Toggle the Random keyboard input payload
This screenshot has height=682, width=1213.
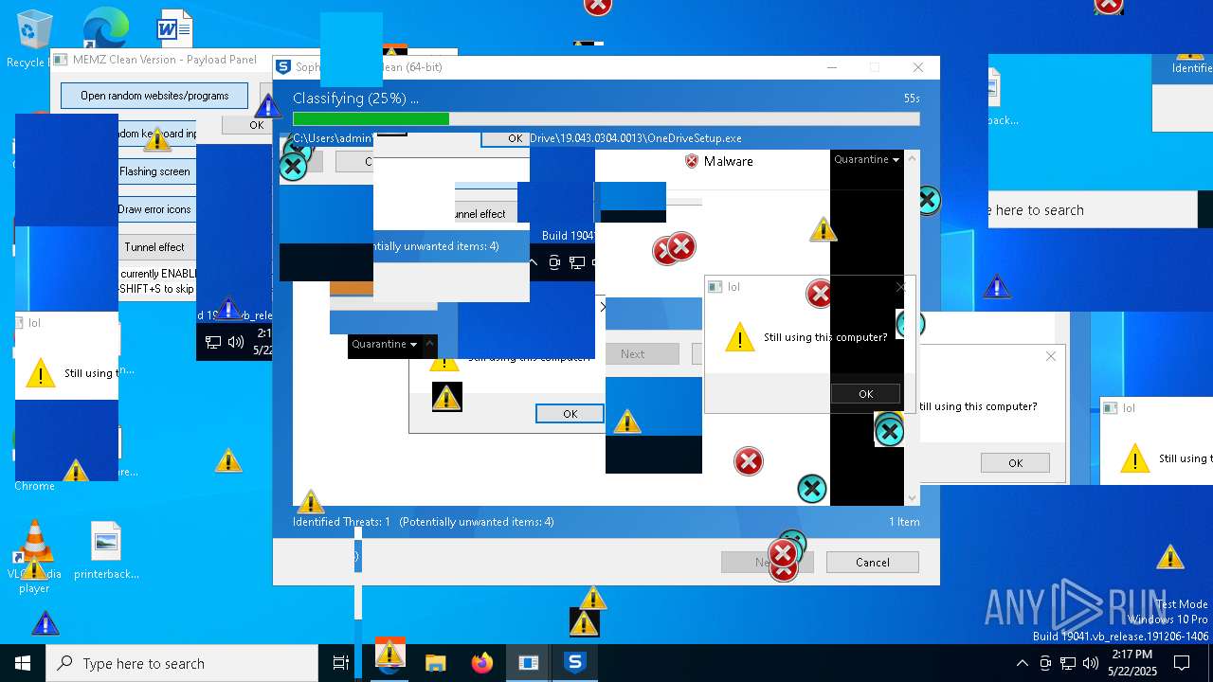click(156, 134)
